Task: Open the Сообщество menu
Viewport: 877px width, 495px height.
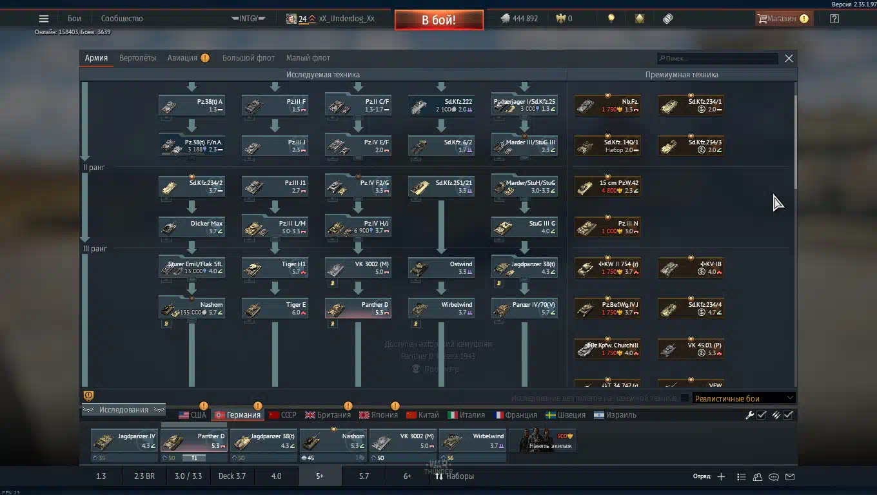Action: [122, 19]
